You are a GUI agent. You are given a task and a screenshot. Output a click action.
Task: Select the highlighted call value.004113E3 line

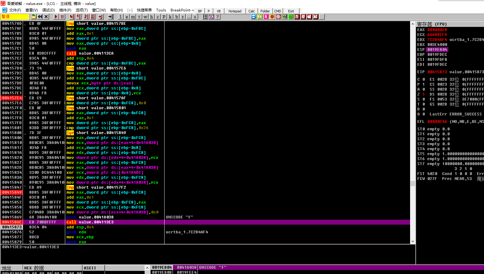[x=205, y=222]
